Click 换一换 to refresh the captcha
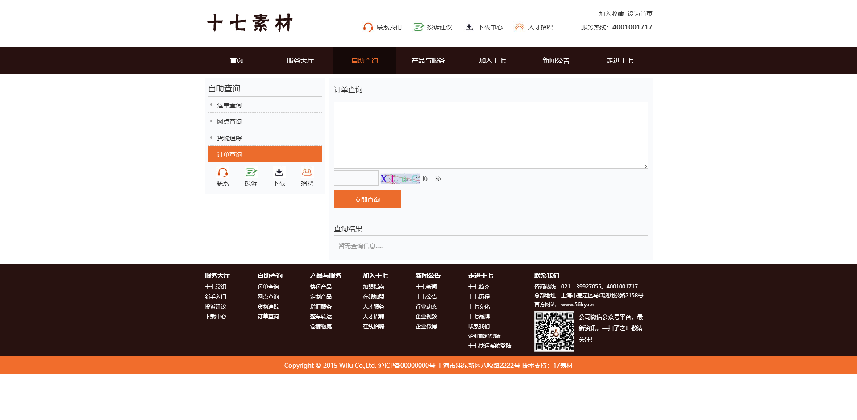The height and width of the screenshot is (420, 857). 432,179
